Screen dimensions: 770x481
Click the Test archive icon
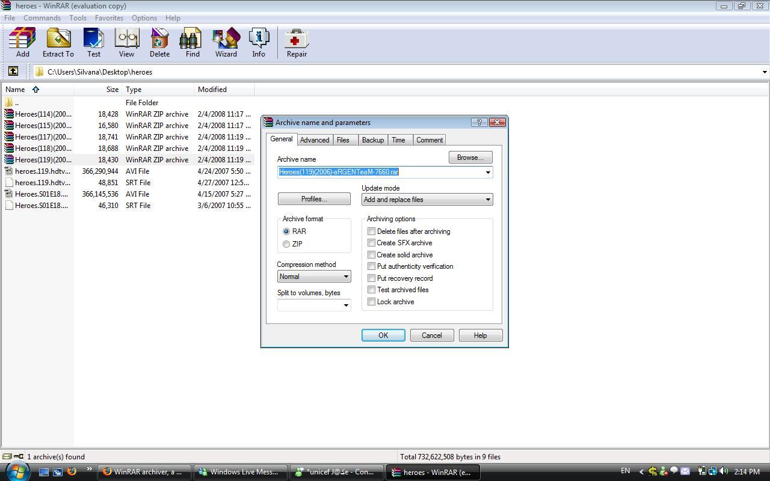(94, 39)
